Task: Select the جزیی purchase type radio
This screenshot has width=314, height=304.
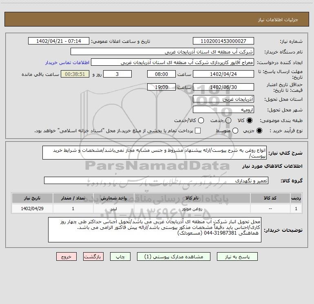Action: (x=259, y=131)
